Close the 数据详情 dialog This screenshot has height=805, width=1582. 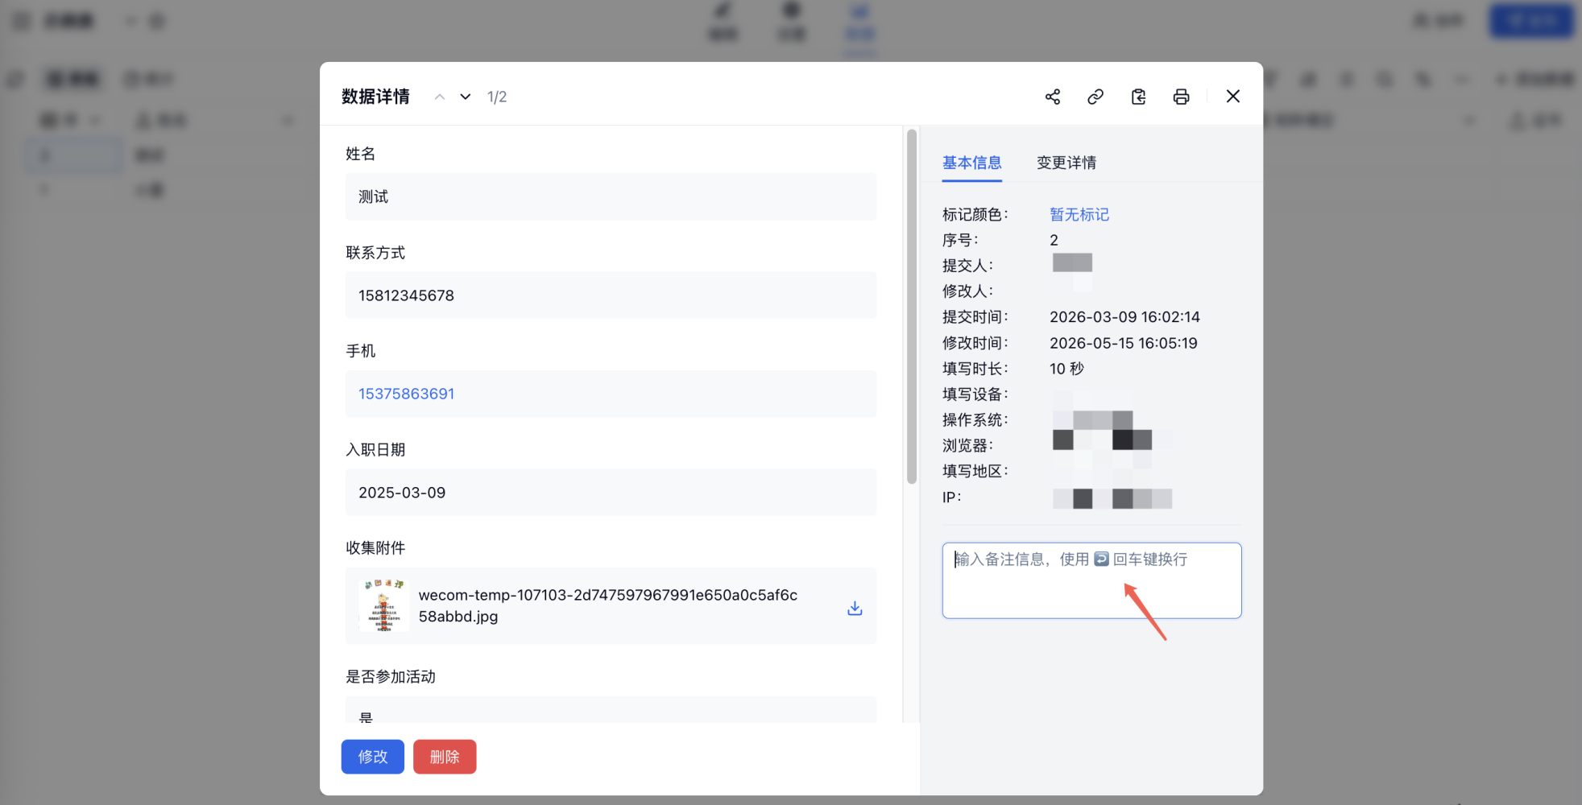coord(1232,97)
